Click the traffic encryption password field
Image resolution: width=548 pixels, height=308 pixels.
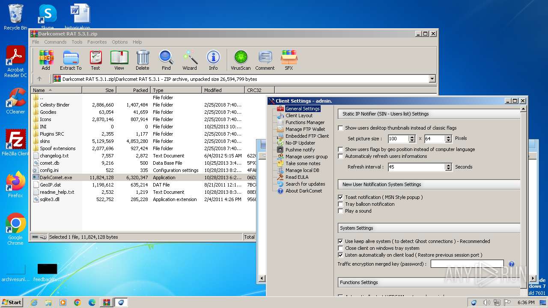click(x=467, y=264)
